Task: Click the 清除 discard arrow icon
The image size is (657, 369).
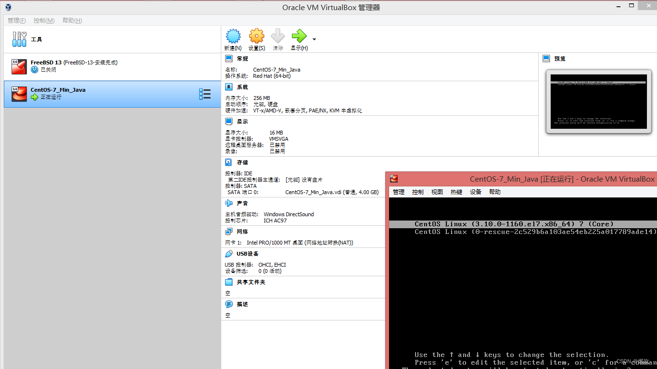Action: [x=278, y=36]
